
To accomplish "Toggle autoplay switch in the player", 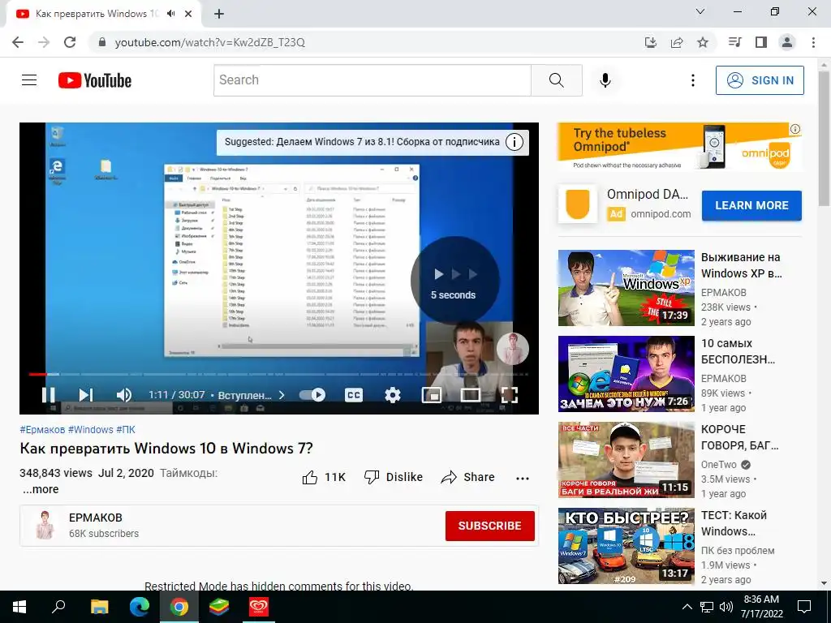I will pyautogui.click(x=312, y=395).
